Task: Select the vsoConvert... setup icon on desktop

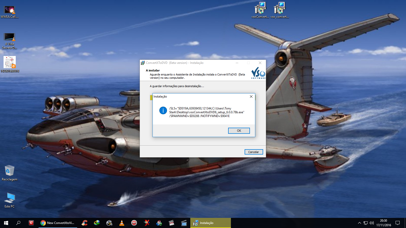Action: point(260,10)
